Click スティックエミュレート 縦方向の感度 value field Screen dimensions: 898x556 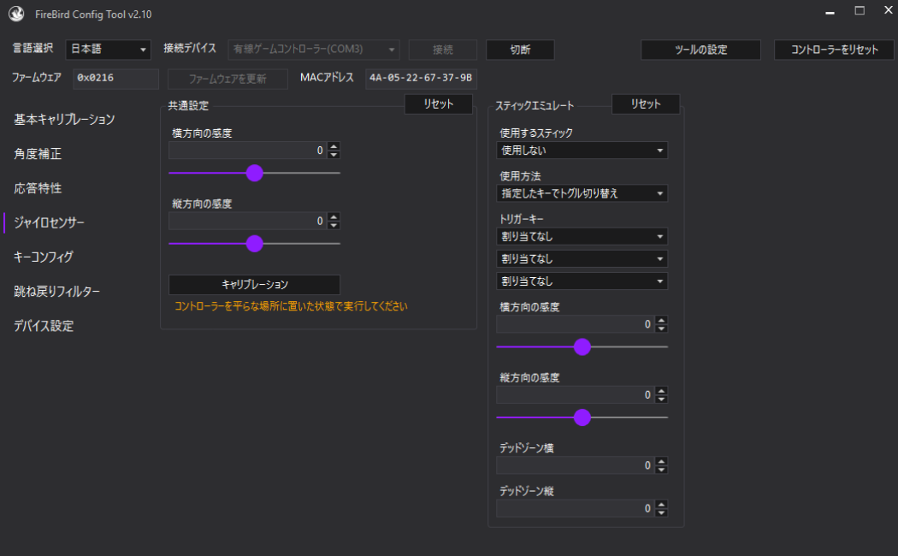575,394
